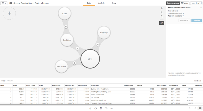Click the reload table refresh icon

(x=95, y=108)
